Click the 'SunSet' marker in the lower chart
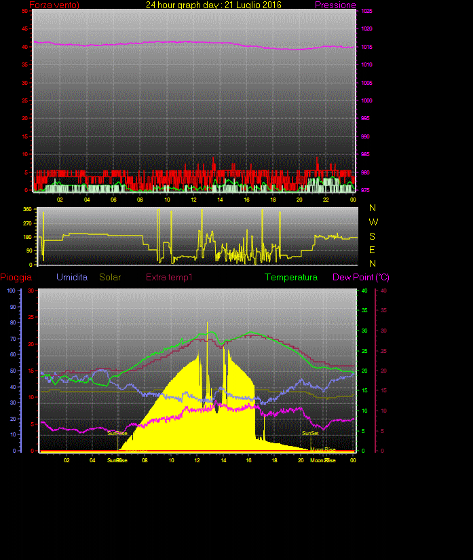473x560 pixels. point(310,433)
